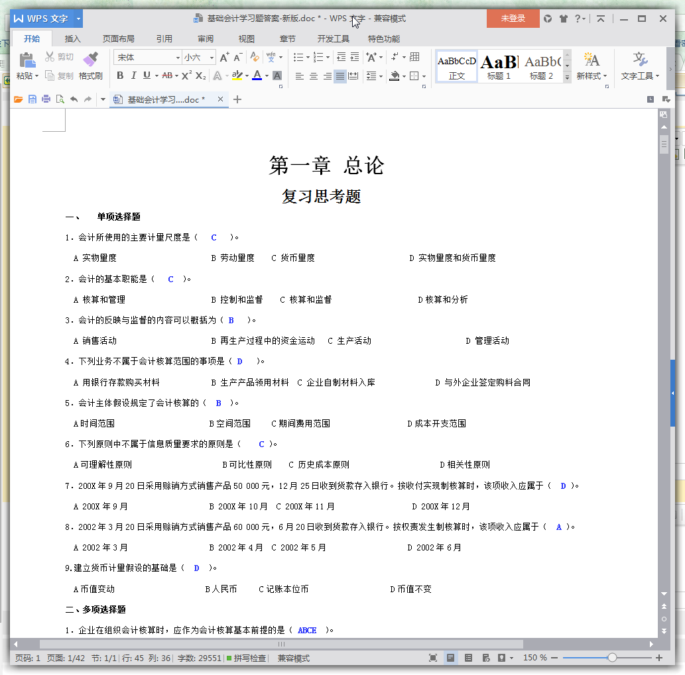Toggle Italic formatting
Screen dimensions: 685x675
(x=134, y=76)
